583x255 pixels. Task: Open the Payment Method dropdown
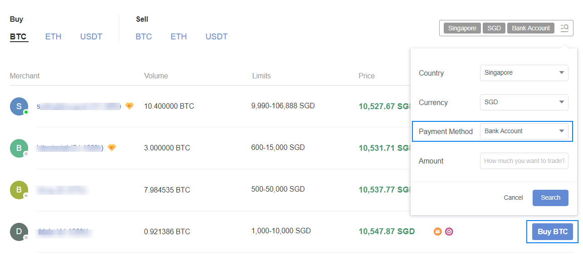[x=524, y=131]
